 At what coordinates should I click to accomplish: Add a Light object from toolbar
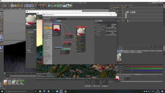coord(71,6)
